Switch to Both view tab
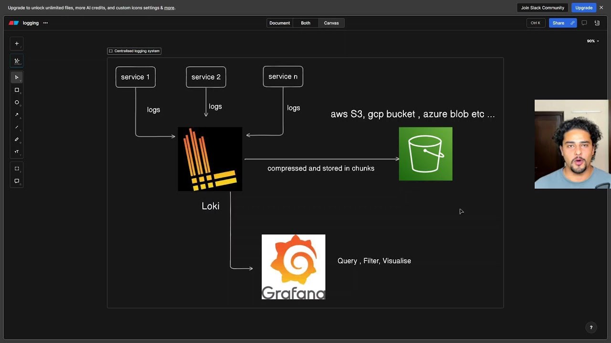 305,23
